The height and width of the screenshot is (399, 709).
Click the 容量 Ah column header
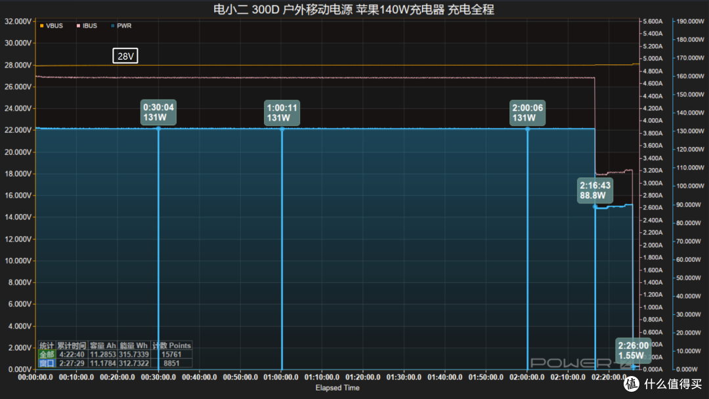102,345
